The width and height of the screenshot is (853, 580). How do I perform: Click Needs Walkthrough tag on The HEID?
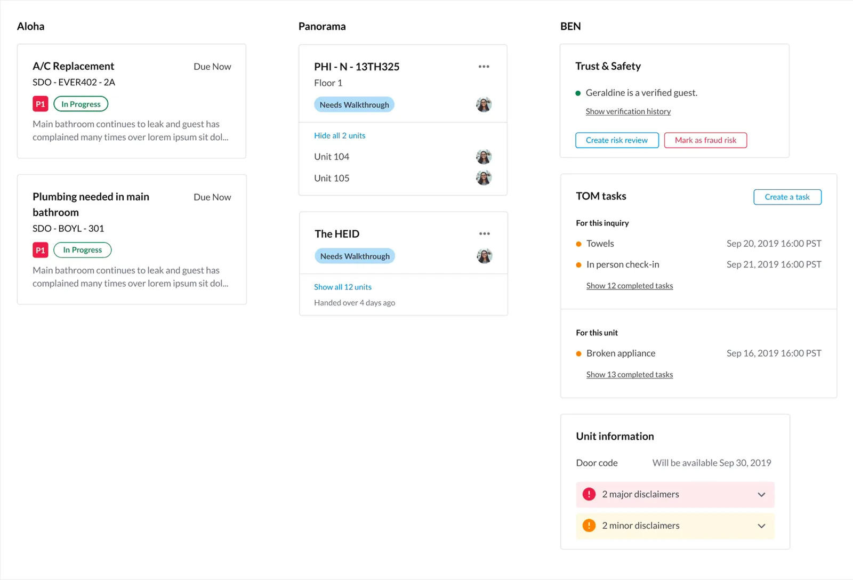pos(355,256)
